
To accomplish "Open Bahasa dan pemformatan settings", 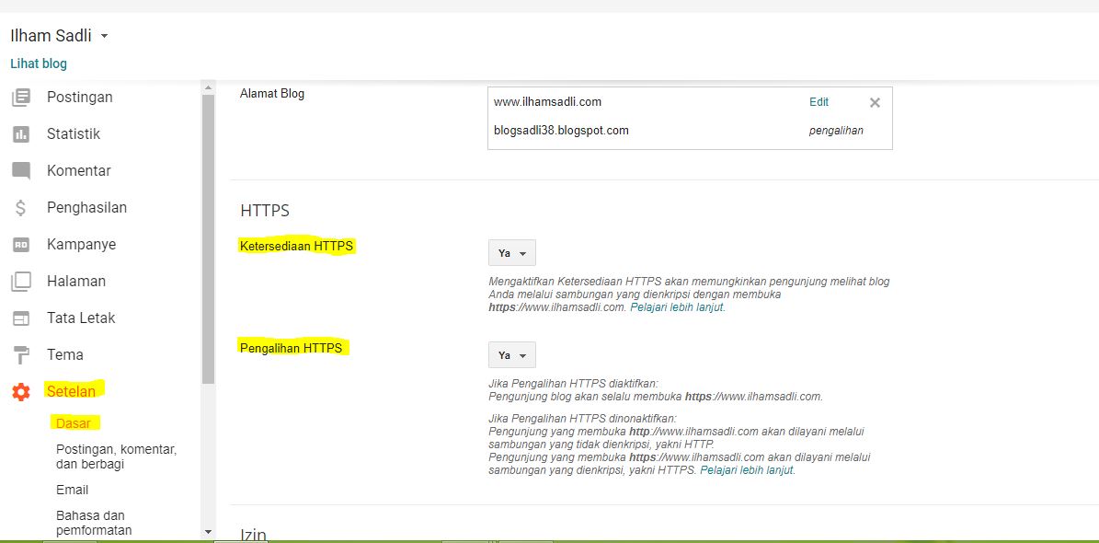I will [x=94, y=523].
